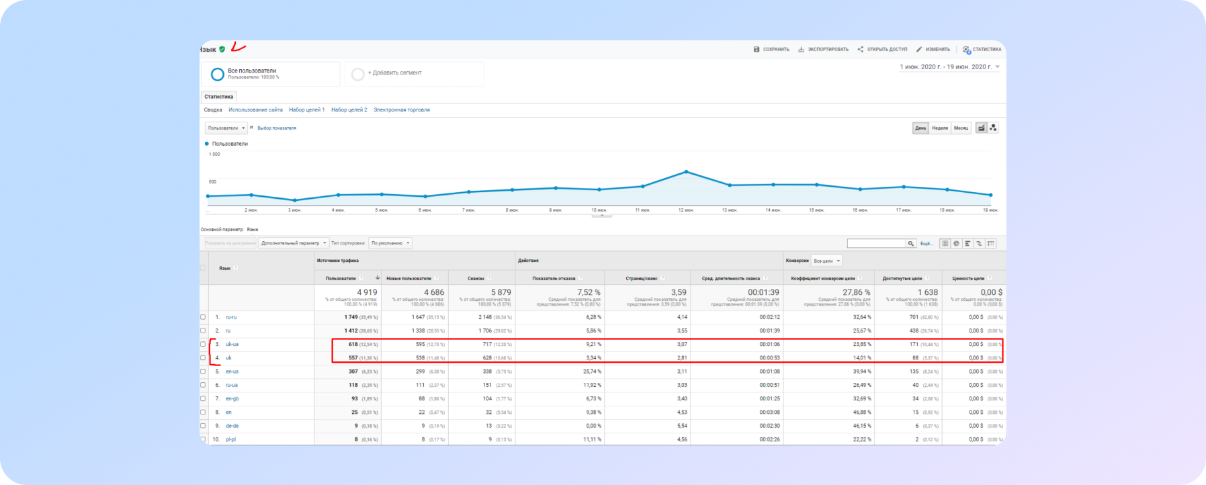Click the Ещё advanced filter link

point(927,244)
